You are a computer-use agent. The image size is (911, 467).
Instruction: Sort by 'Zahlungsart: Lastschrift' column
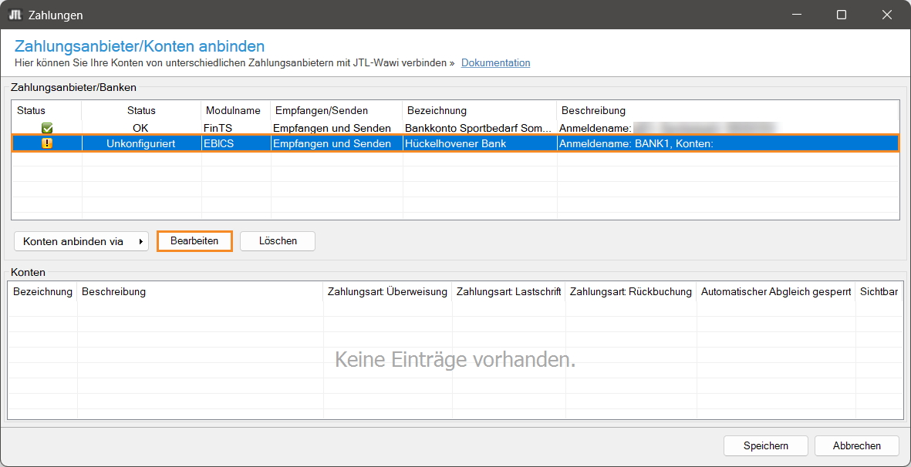[x=508, y=292]
